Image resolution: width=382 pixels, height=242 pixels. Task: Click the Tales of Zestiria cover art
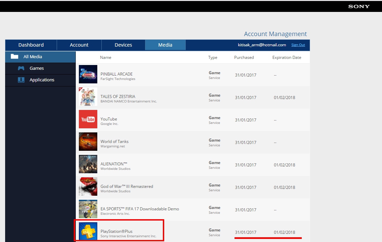(x=88, y=97)
